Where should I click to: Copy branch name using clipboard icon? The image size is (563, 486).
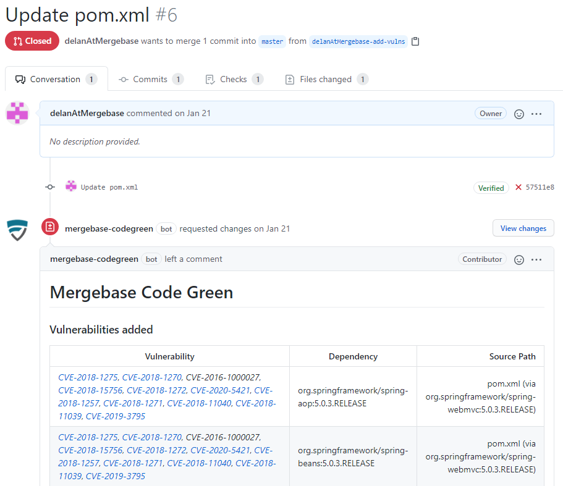(x=415, y=41)
